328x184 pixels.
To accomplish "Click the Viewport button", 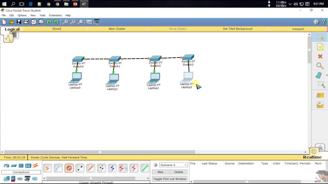I will pos(298,29).
